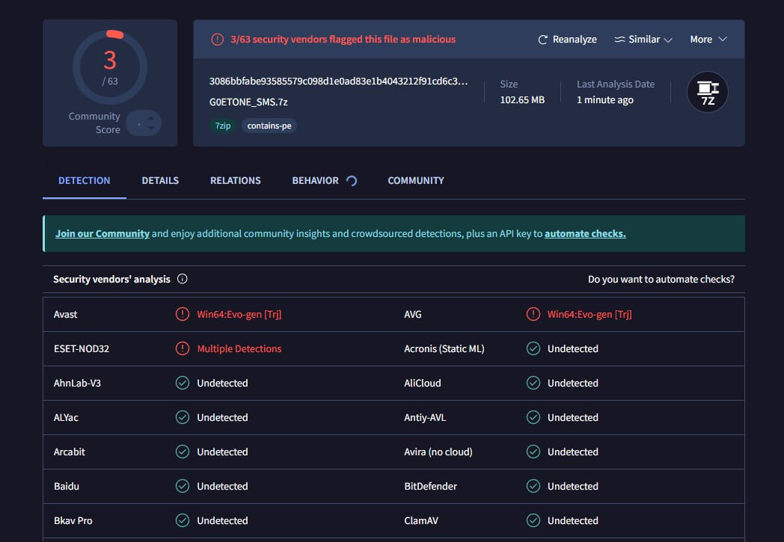This screenshot has height=542, width=784.
Task: Click the red alert icon in the banner
Action: click(217, 40)
